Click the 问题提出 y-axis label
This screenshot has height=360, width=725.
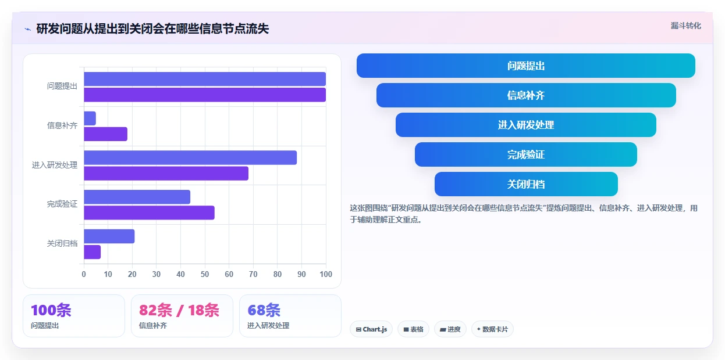(62, 87)
